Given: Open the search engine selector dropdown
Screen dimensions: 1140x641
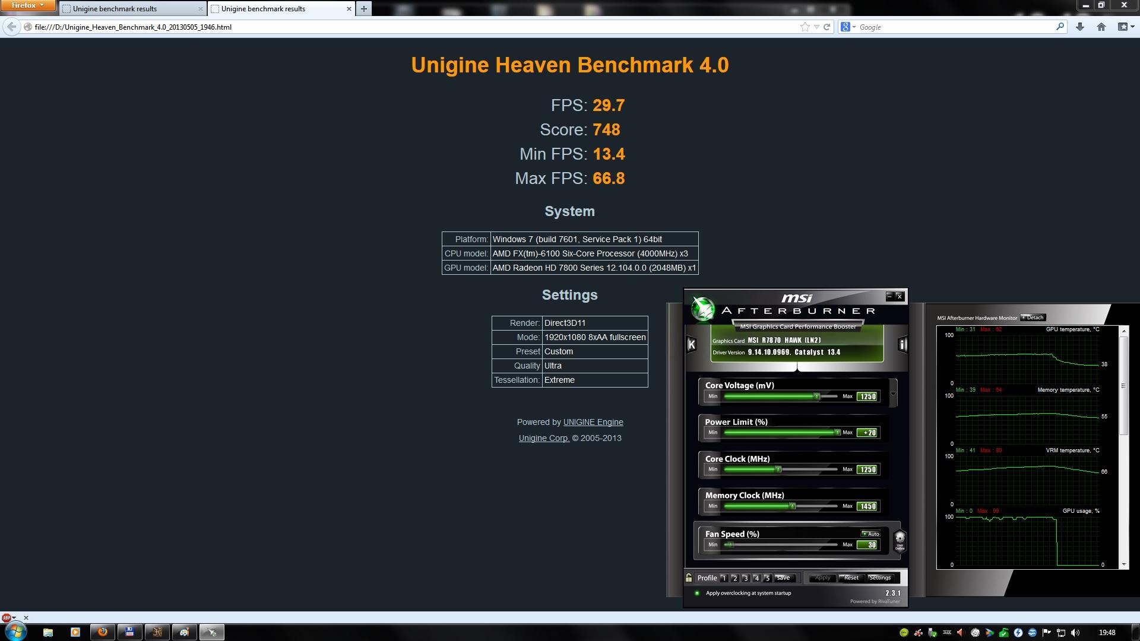Looking at the screenshot, I should click(x=848, y=27).
